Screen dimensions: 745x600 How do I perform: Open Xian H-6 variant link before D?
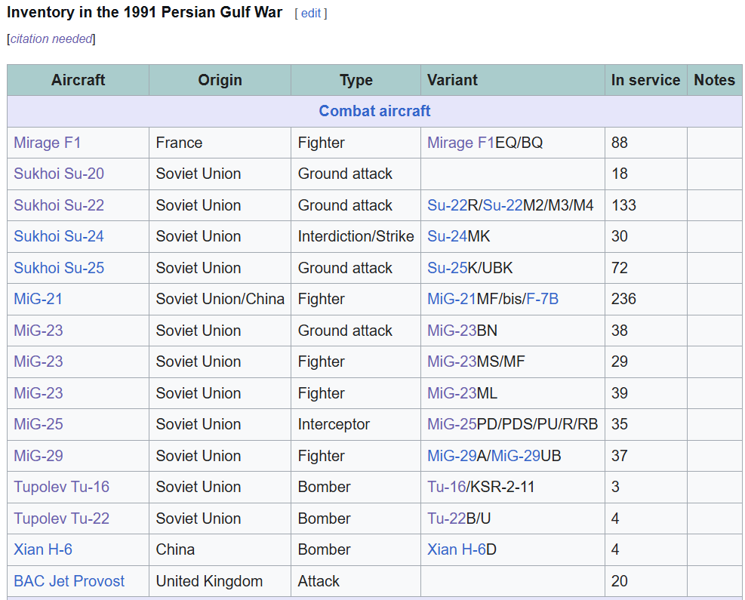click(x=456, y=549)
